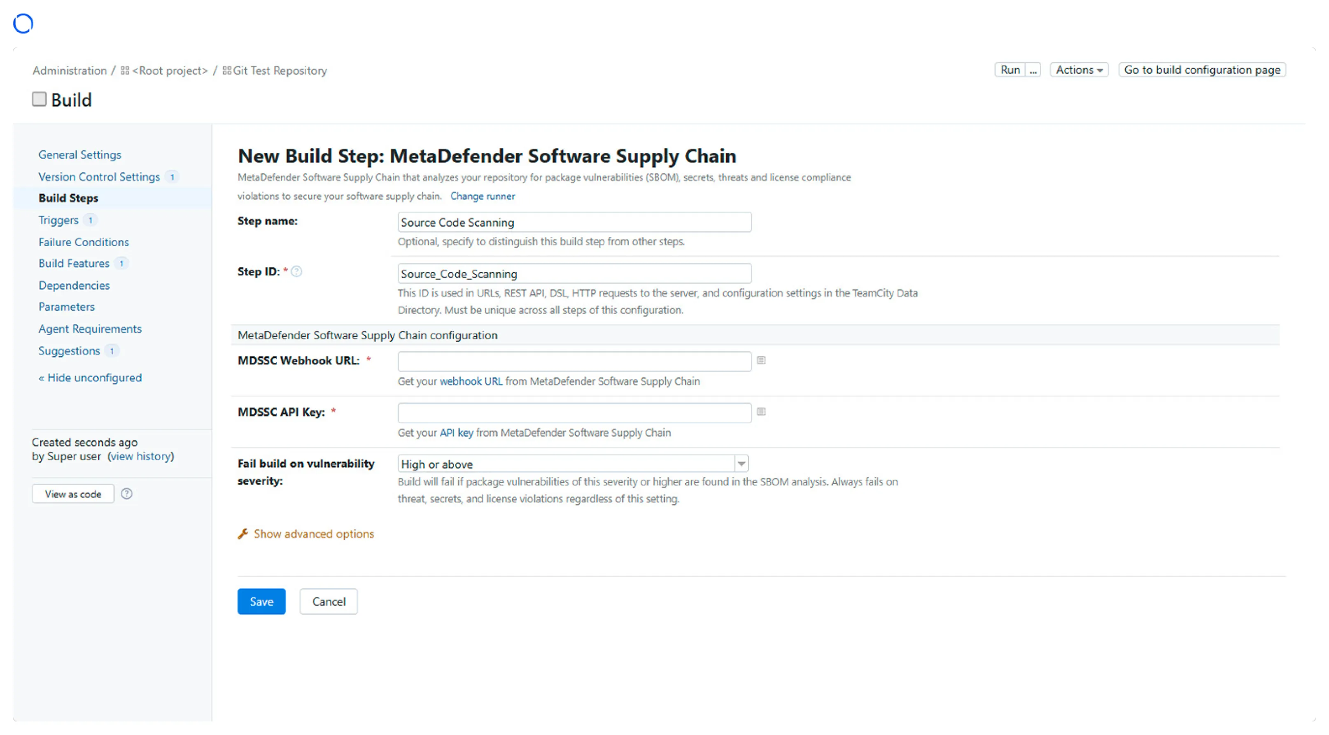Screen dimensions: 1329x735
Task: Open parameter picker icon beside Webhook URL field
Action: coord(761,360)
